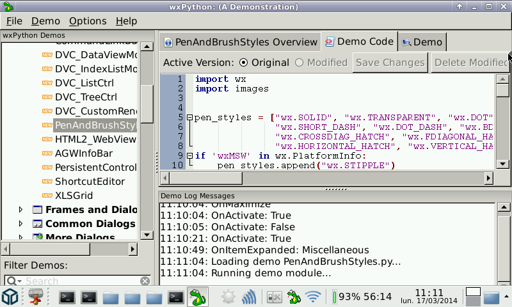Click the WiFi signal tray icon
This screenshot has width=512, height=307.
313,297
